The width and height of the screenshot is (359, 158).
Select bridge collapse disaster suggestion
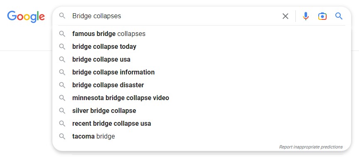click(x=202, y=85)
